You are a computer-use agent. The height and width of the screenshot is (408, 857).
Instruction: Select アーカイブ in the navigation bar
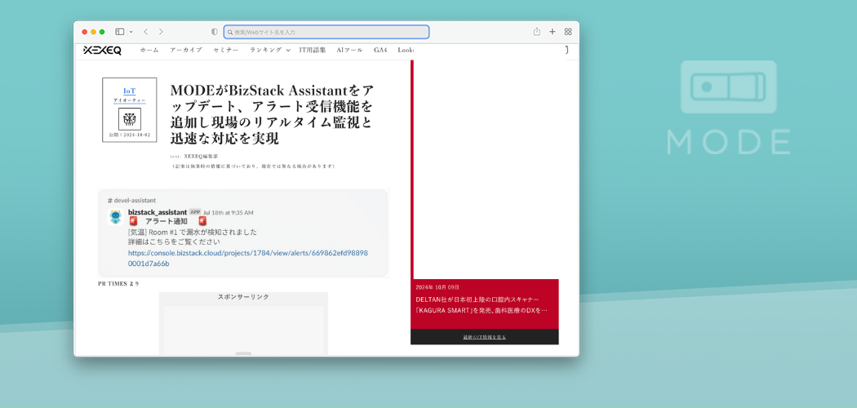[x=186, y=50]
